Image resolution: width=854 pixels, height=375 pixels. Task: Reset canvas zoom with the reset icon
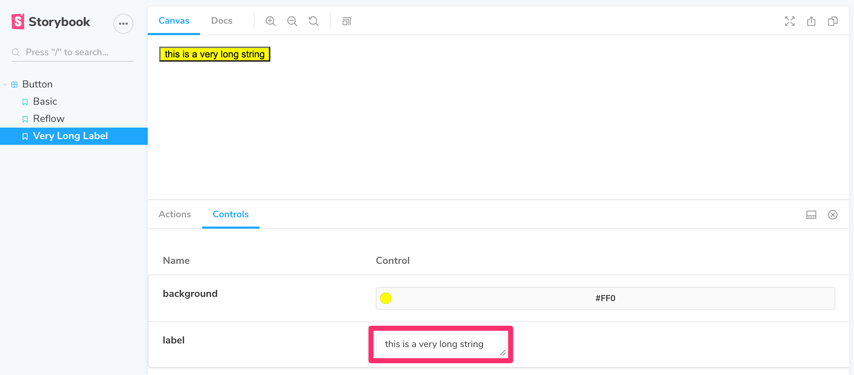click(x=313, y=21)
